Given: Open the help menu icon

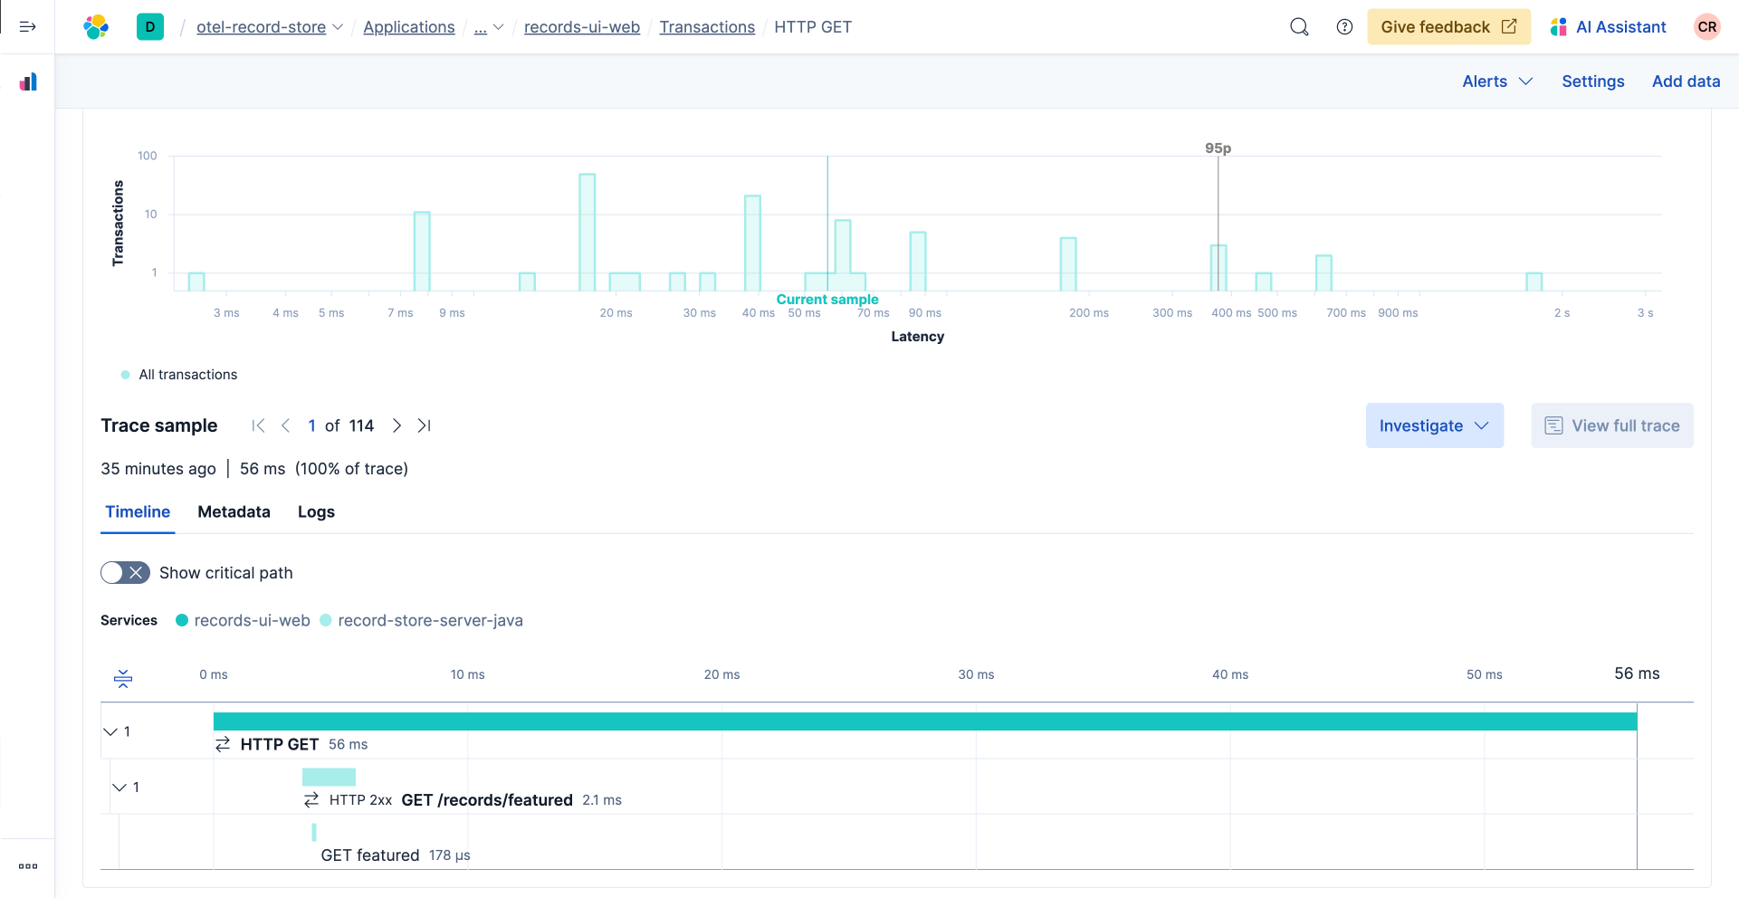Looking at the screenshot, I should 1344,27.
